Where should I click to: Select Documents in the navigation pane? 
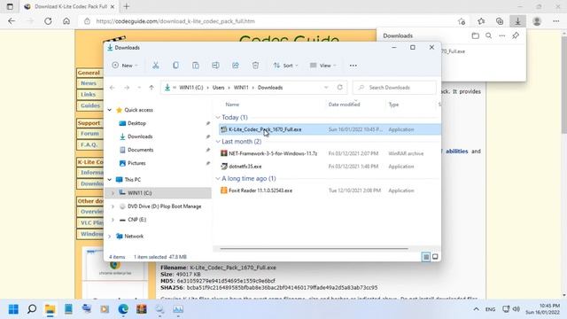(140, 150)
